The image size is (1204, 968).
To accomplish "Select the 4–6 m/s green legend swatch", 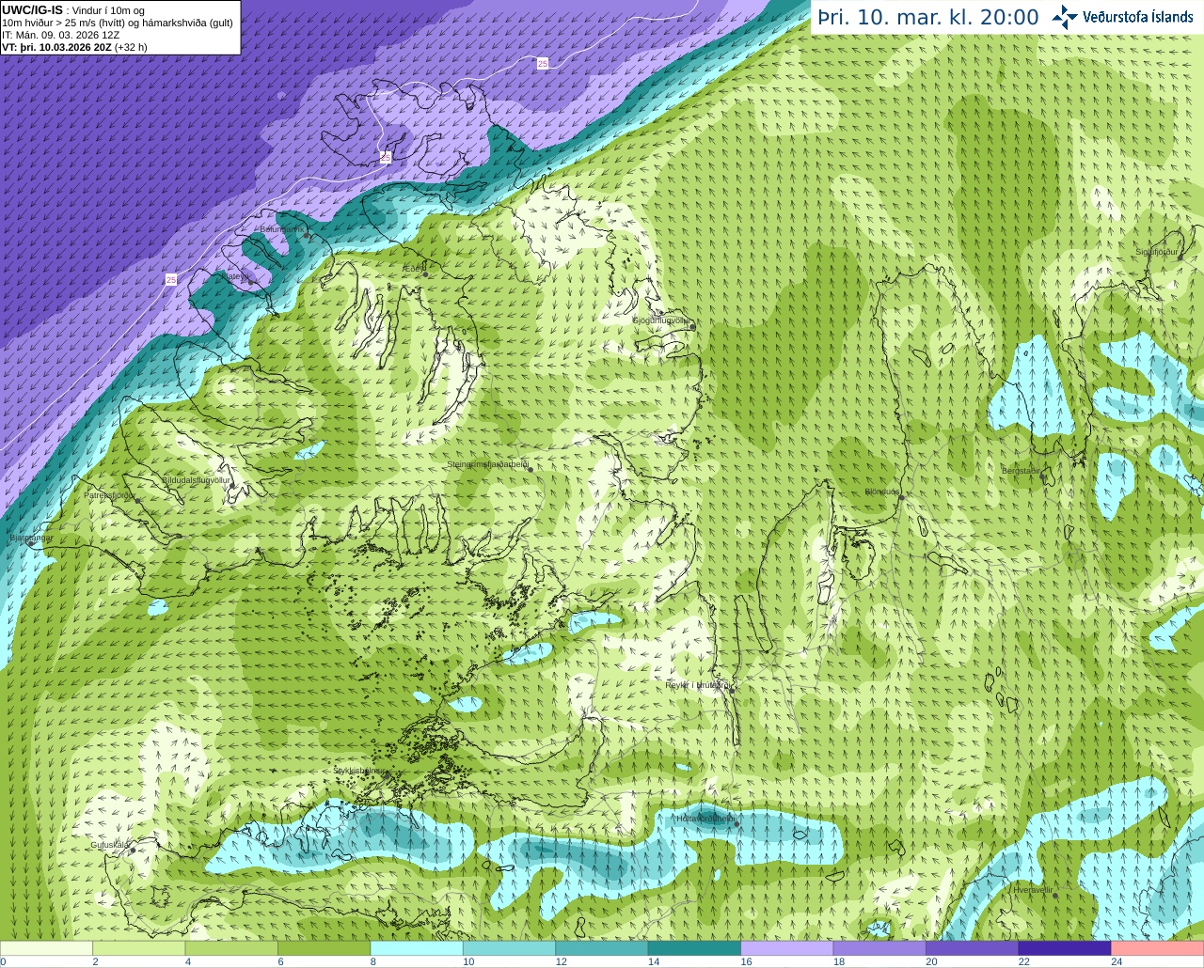I will pyautogui.click(x=231, y=948).
